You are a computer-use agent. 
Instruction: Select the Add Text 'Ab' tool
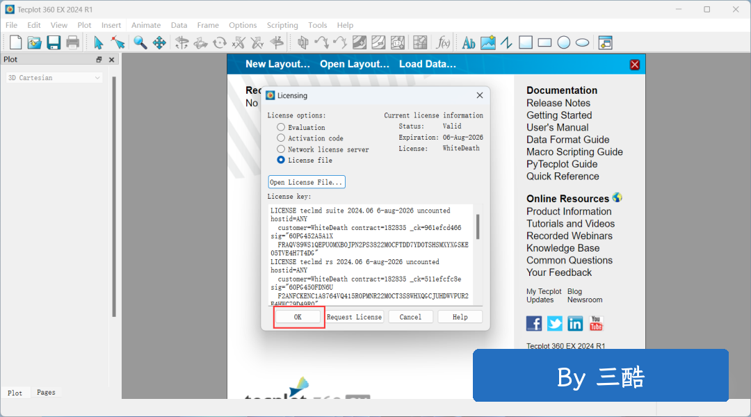point(469,42)
